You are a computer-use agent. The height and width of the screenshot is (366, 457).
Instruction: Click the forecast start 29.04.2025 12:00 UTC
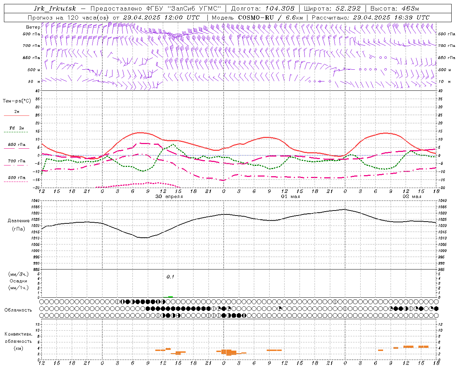(161, 18)
